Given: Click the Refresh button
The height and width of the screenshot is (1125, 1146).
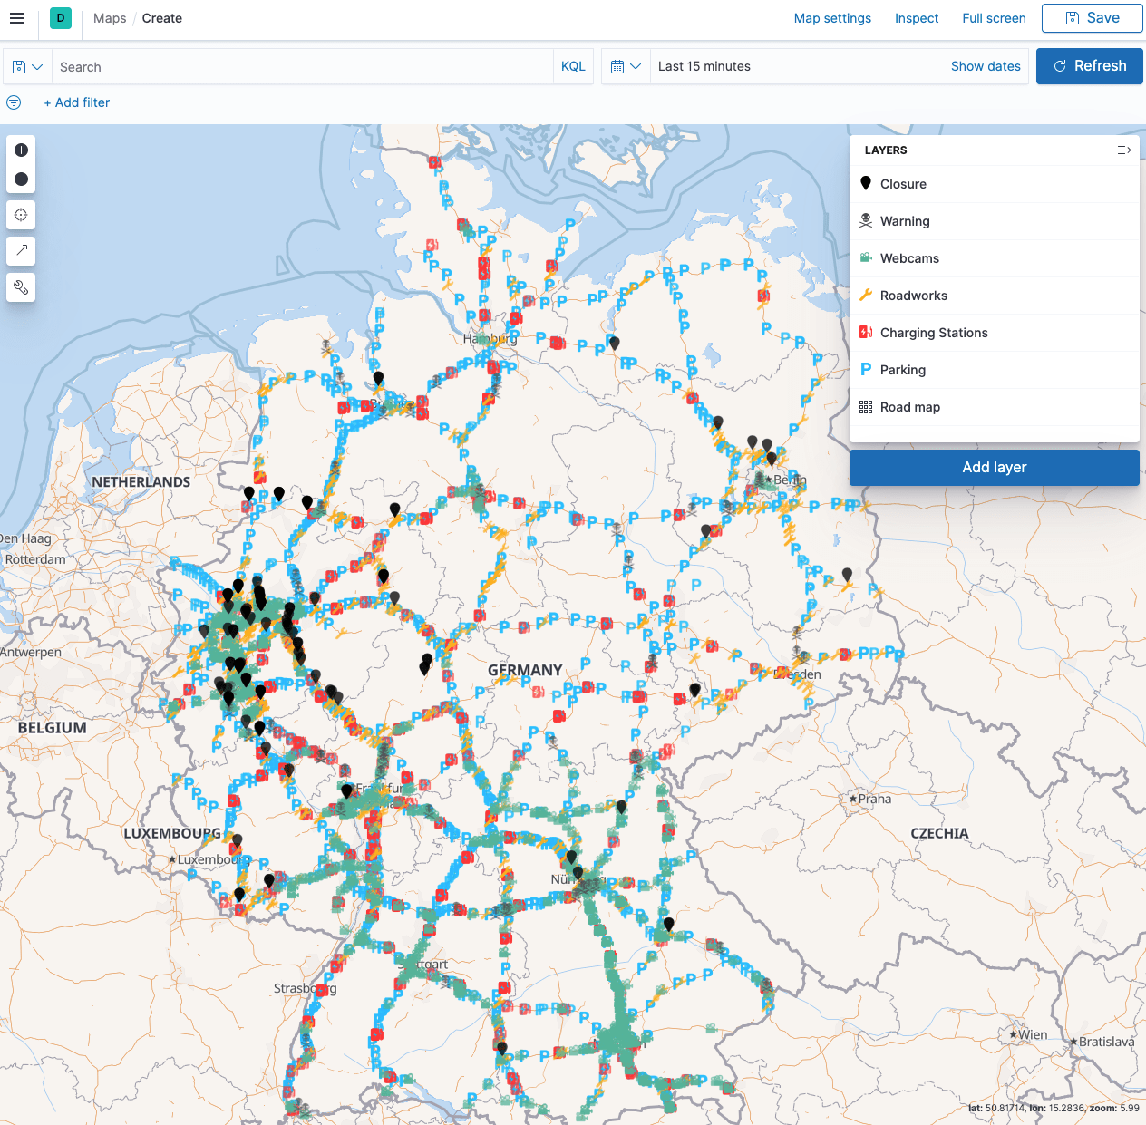Looking at the screenshot, I should [1089, 66].
